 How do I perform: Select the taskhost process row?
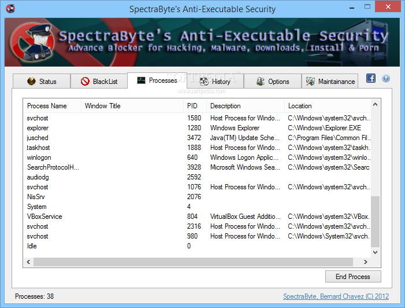click(197, 148)
